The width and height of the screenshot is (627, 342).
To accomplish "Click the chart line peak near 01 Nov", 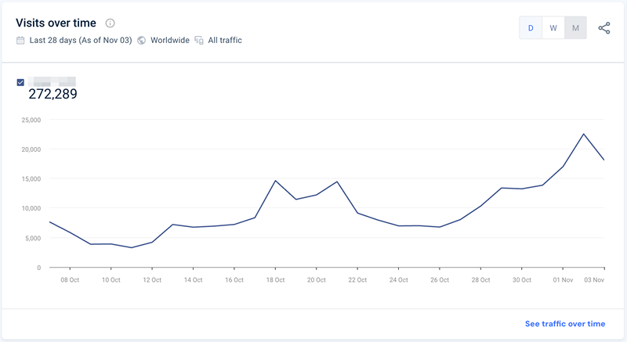I will [x=584, y=134].
